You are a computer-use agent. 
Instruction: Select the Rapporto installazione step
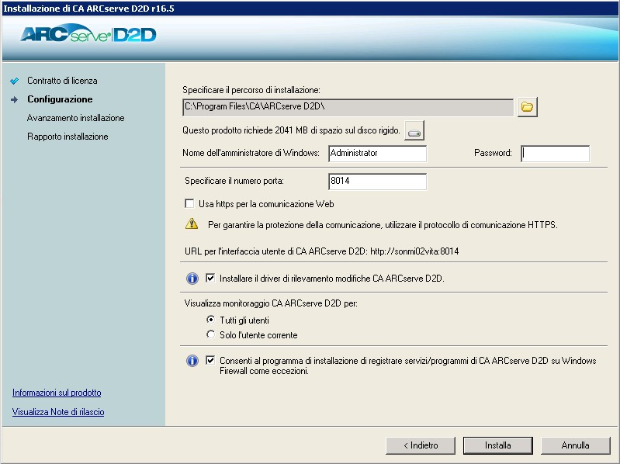pos(68,137)
